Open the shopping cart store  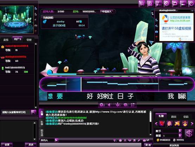coord(142,4)
